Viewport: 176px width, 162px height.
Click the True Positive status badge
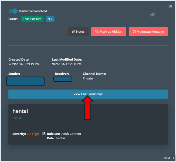tap(32, 19)
